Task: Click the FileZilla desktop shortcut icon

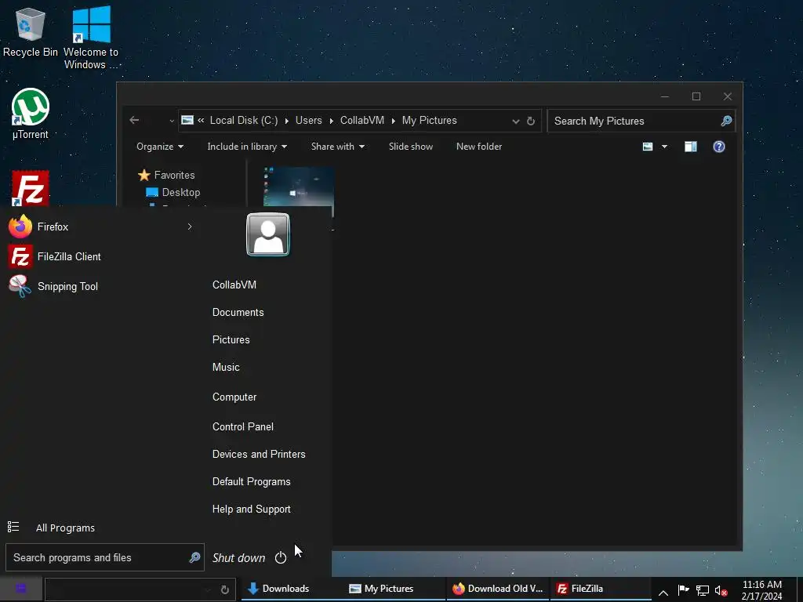Action: 31,188
